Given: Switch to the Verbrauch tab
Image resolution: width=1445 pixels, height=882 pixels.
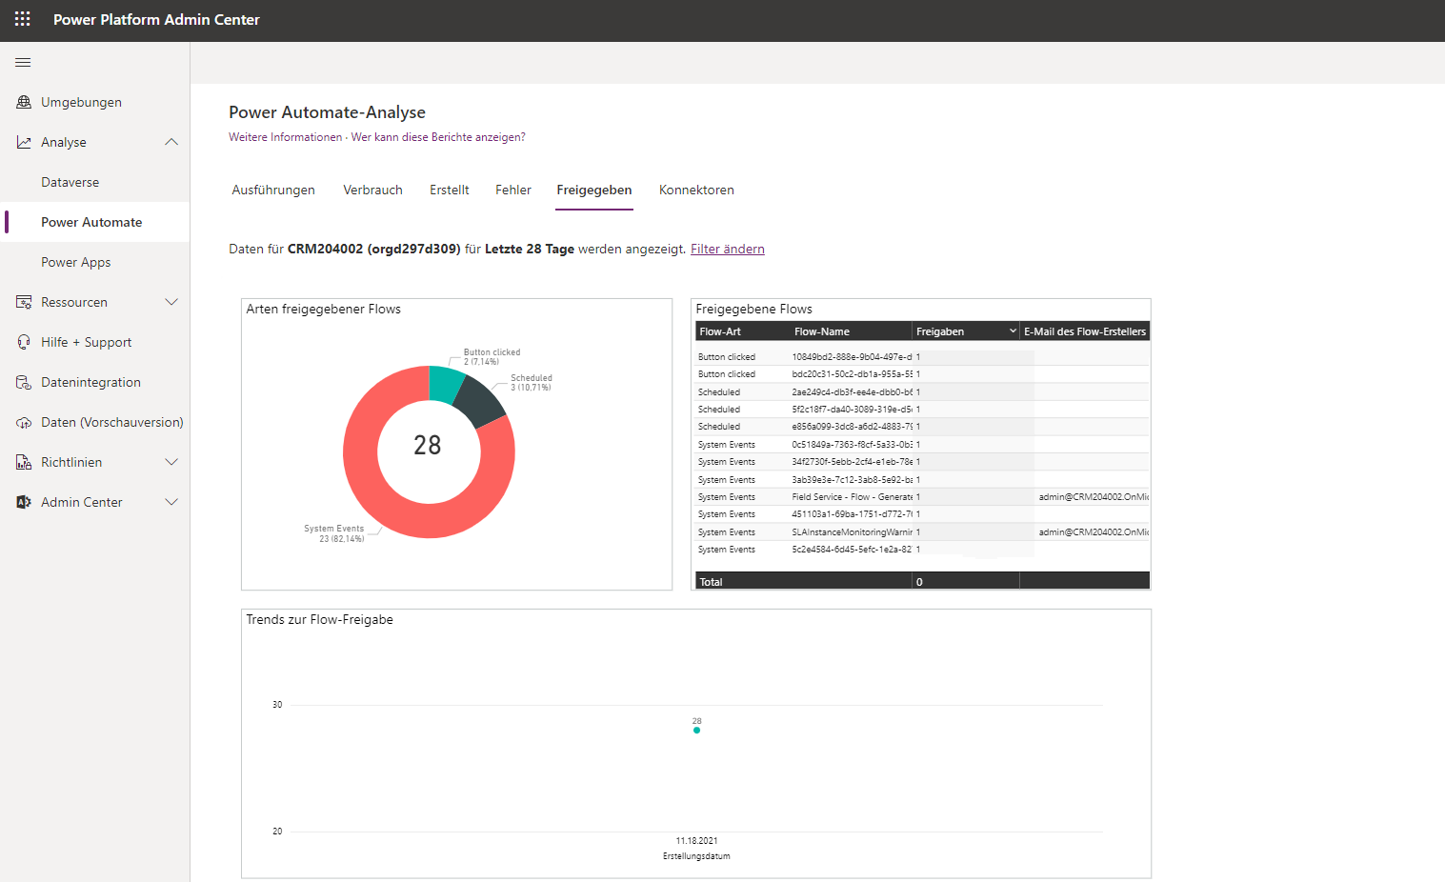Looking at the screenshot, I should (372, 190).
